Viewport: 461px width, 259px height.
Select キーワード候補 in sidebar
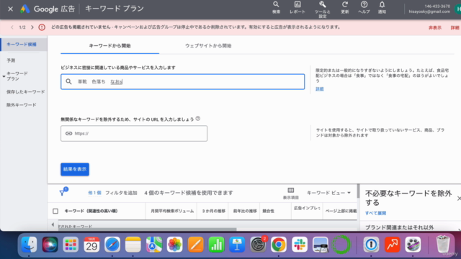24,45
